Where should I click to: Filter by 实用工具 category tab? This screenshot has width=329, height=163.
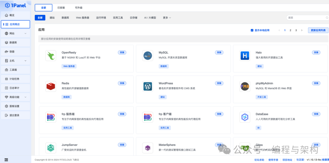(x=118, y=18)
